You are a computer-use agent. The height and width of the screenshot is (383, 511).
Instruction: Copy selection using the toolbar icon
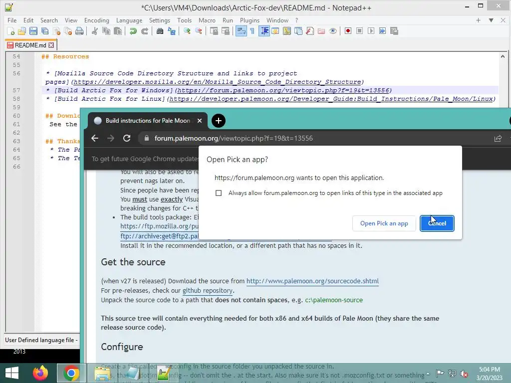[x=106, y=31]
